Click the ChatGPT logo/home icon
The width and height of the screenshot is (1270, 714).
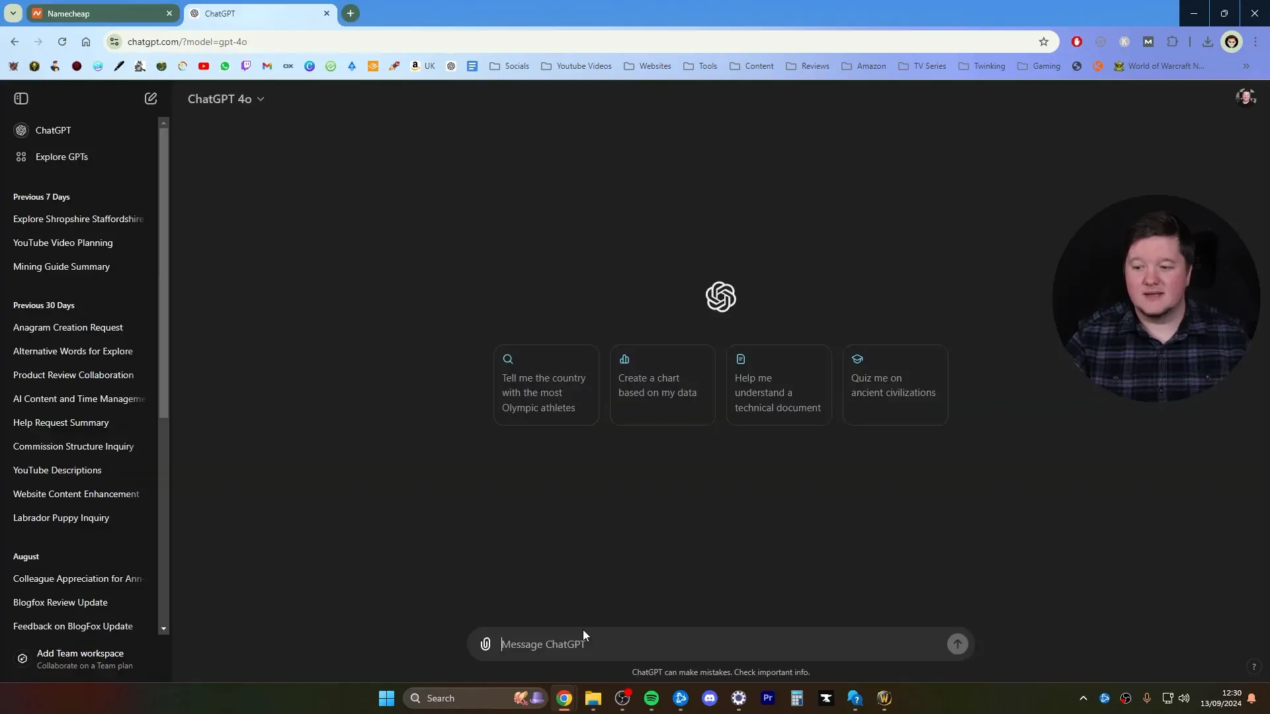click(x=21, y=129)
